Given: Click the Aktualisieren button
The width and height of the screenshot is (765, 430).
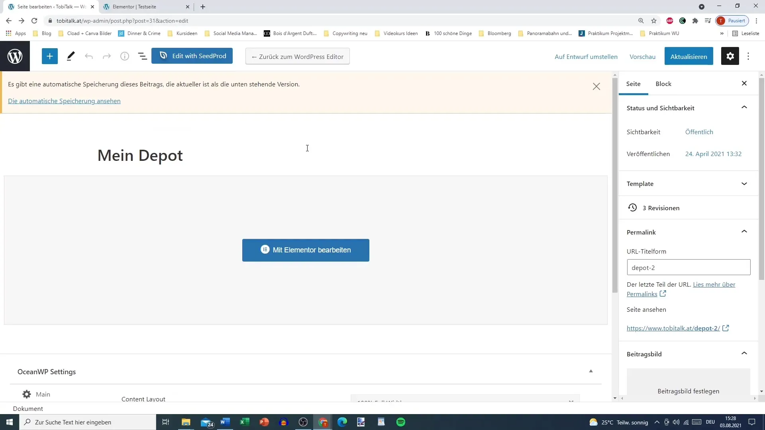Looking at the screenshot, I should point(688,57).
